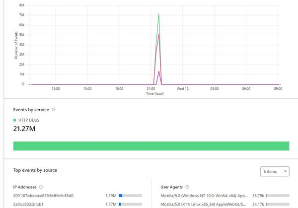Viewport: 298px width, 208px height.
Task: Select the HTTP DDoS service label
Action: tap(29, 120)
